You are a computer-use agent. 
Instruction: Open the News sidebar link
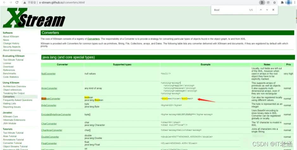point(6,40)
